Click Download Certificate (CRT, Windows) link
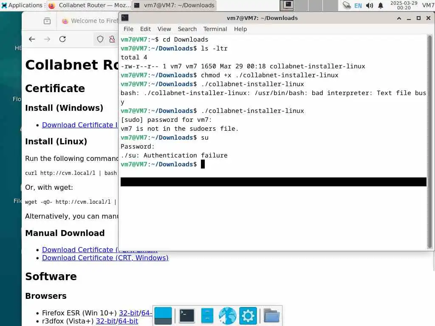Image resolution: width=435 pixels, height=326 pixels. pos(105,258)
